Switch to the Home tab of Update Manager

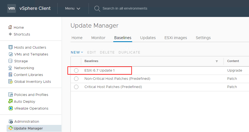[x=77, y=38]
